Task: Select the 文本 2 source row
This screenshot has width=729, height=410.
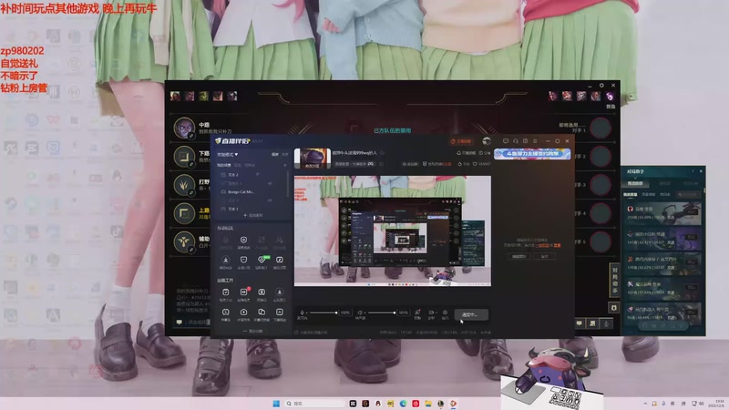Action: 252,175
